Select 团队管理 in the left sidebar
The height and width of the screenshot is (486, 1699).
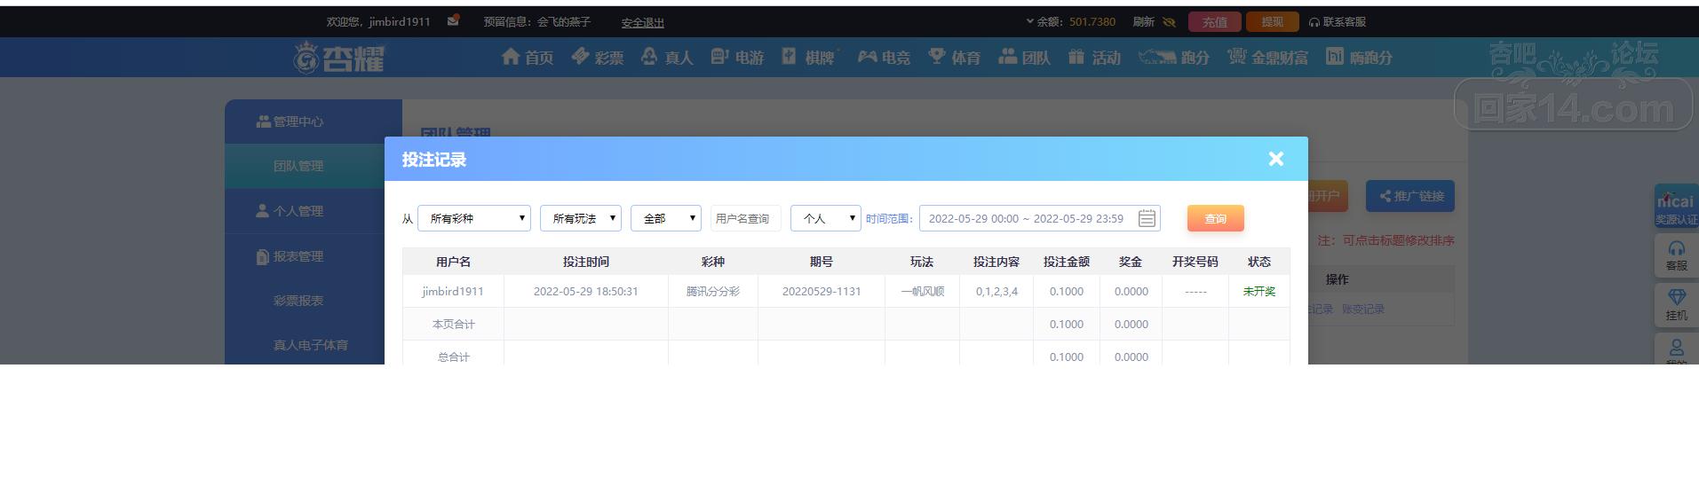(313, 166)
